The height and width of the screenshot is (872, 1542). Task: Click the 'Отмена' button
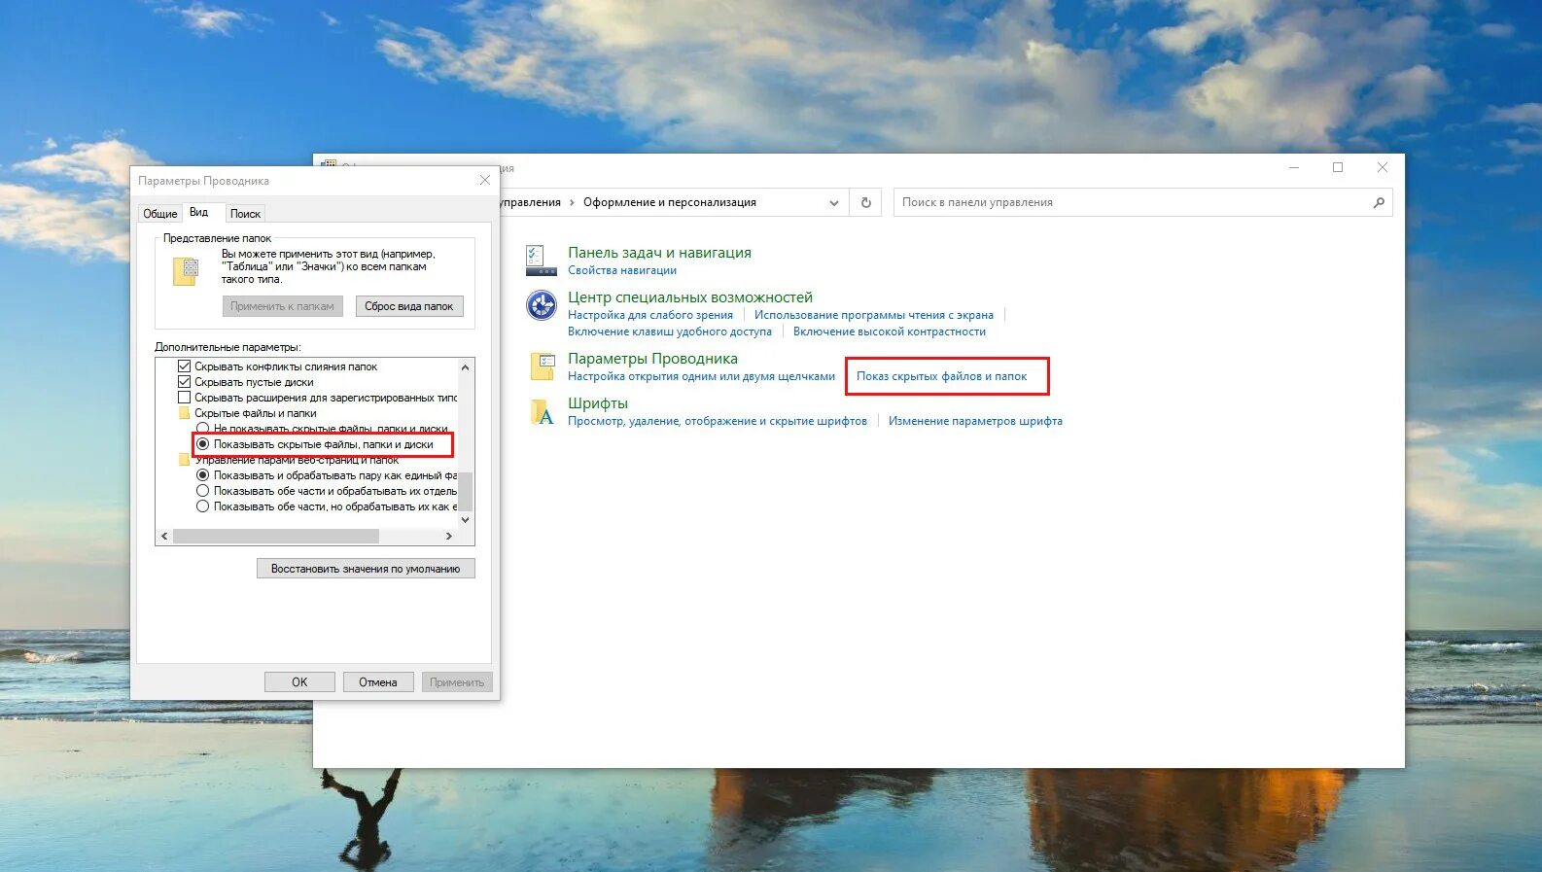click(x=378, y=682)
